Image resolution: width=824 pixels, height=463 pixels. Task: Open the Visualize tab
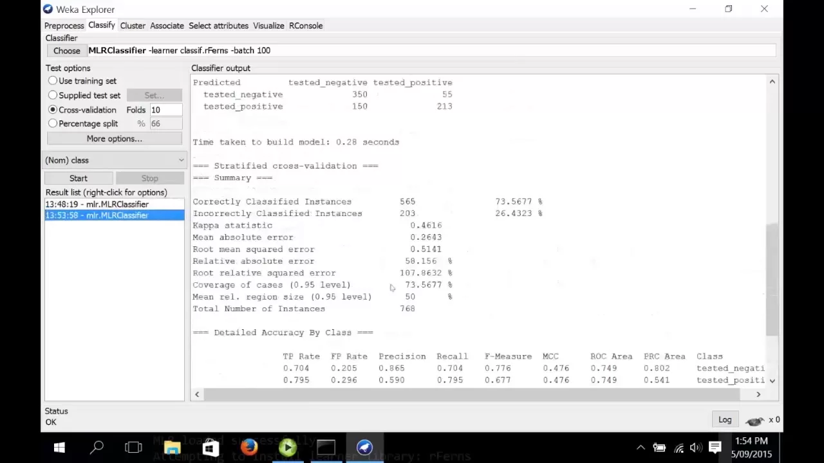coord(268,26)
